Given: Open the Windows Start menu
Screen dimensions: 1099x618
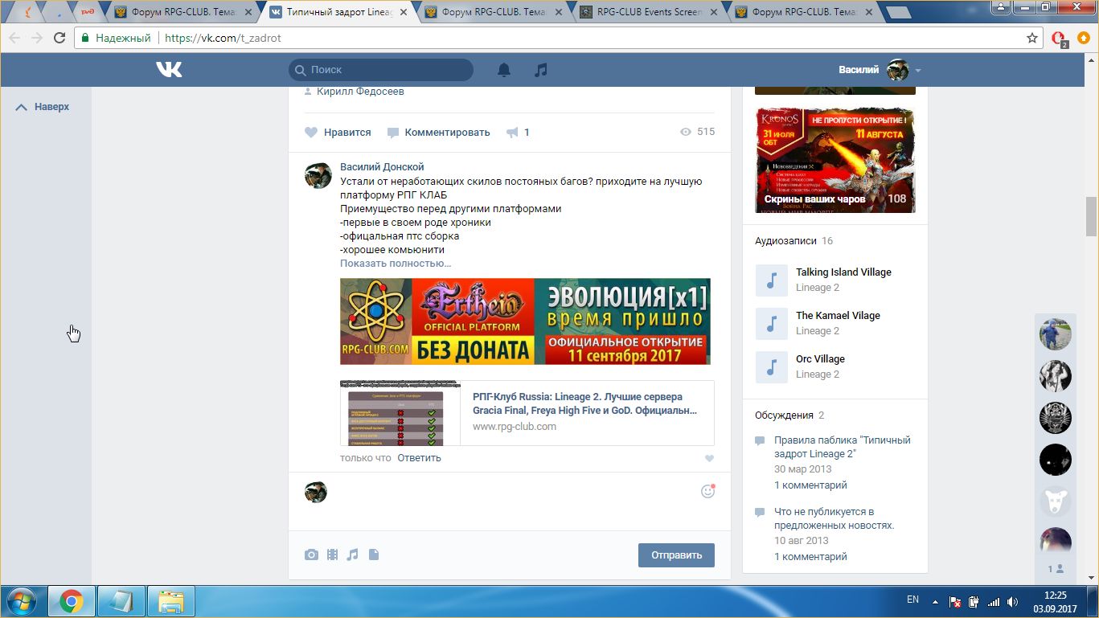Looking at the screenshot, I should pos(22,600).
